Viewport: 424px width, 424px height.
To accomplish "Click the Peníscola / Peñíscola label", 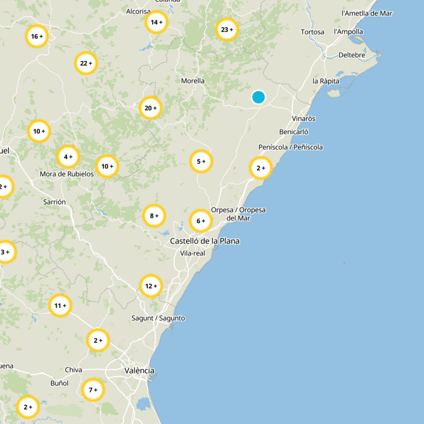I will [290, 147].
